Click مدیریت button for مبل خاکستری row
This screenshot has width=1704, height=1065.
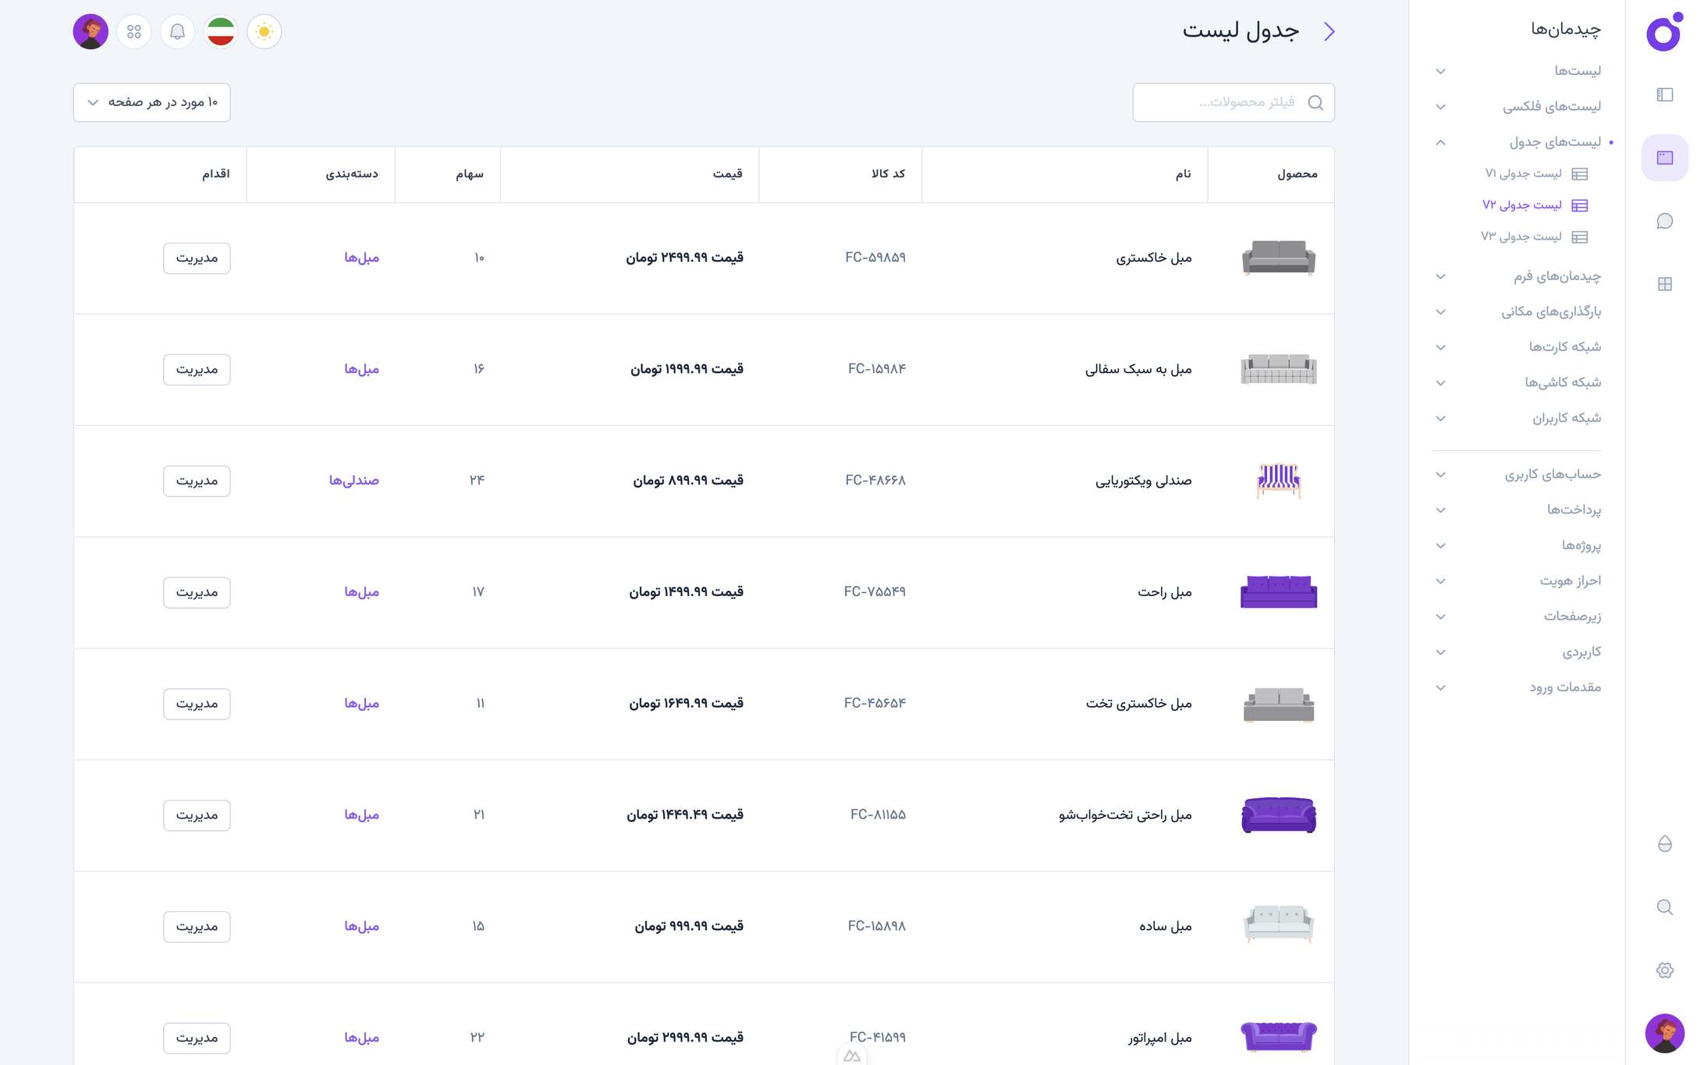pos(197,258)
